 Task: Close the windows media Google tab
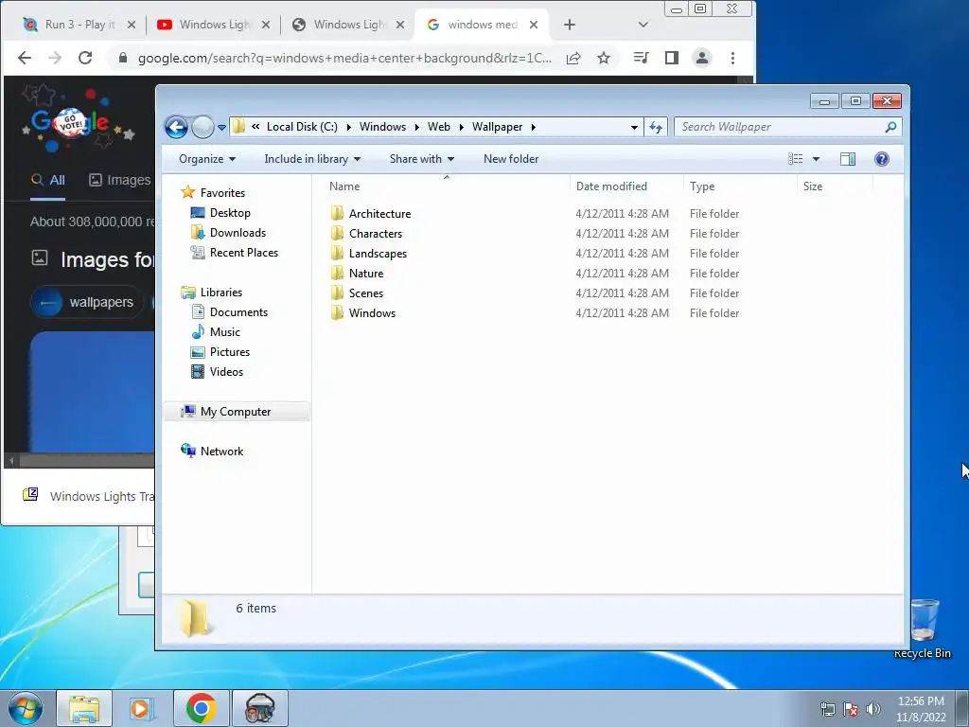(534, 25)
